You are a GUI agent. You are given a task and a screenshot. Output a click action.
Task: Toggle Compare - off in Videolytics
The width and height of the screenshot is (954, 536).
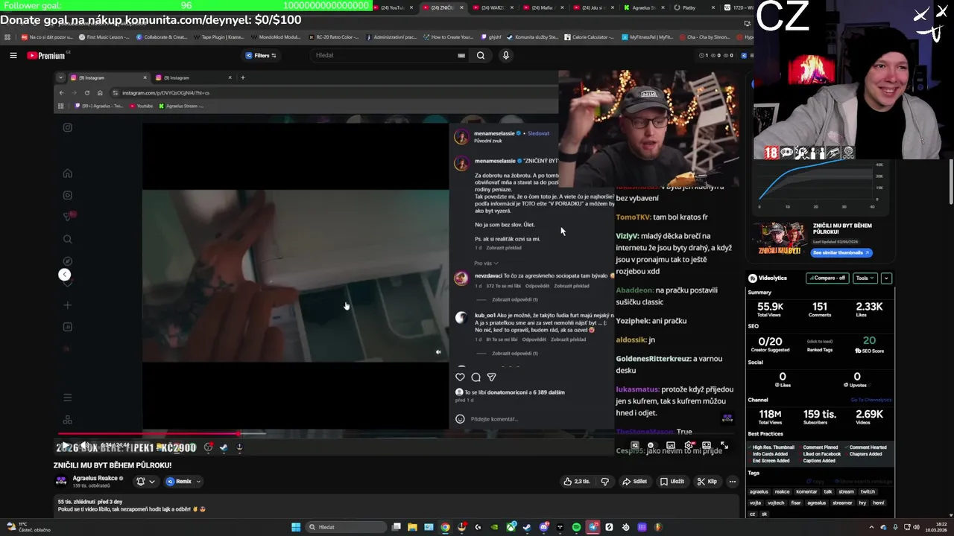[x=827, y=278]
